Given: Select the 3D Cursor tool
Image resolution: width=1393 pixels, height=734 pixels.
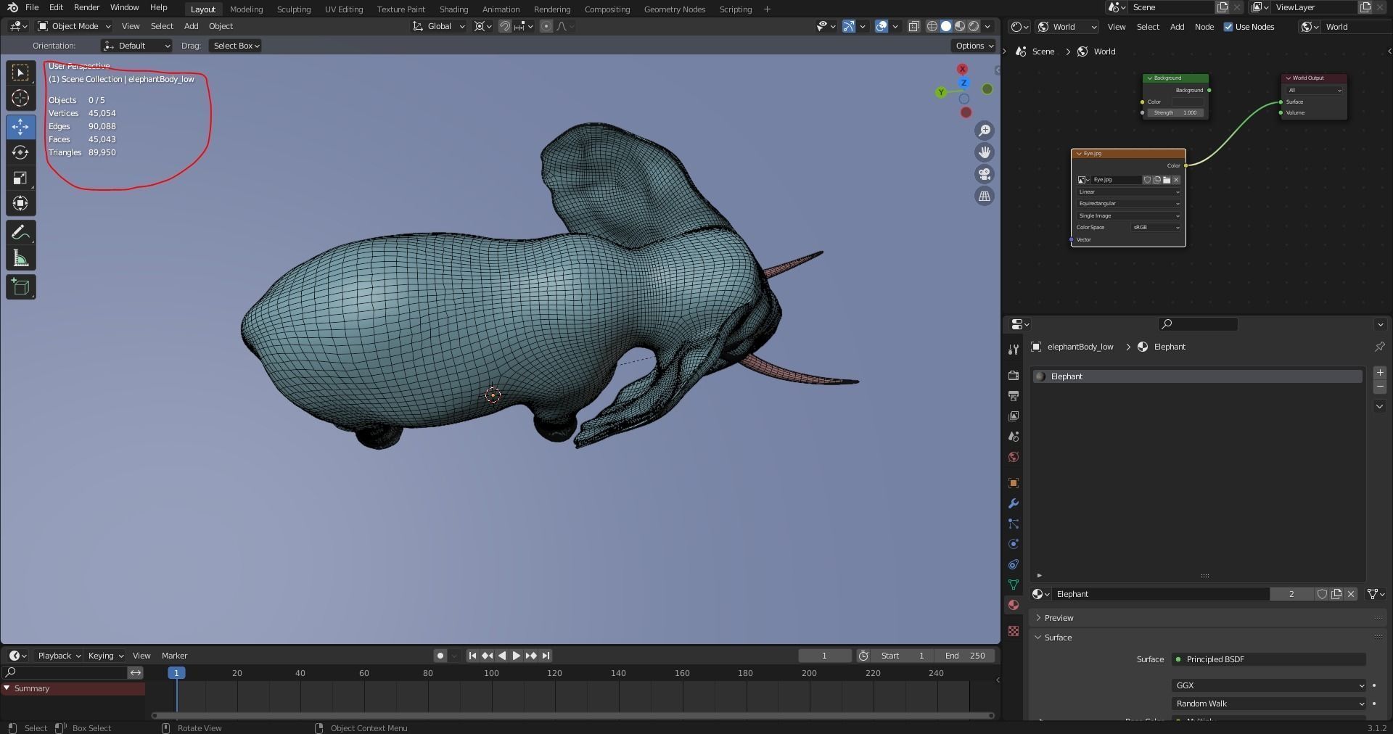Looking at the screenshot, I should 20,99.
